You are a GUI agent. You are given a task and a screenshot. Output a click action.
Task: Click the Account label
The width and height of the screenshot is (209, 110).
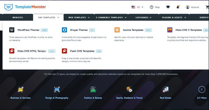pos(195,7)
